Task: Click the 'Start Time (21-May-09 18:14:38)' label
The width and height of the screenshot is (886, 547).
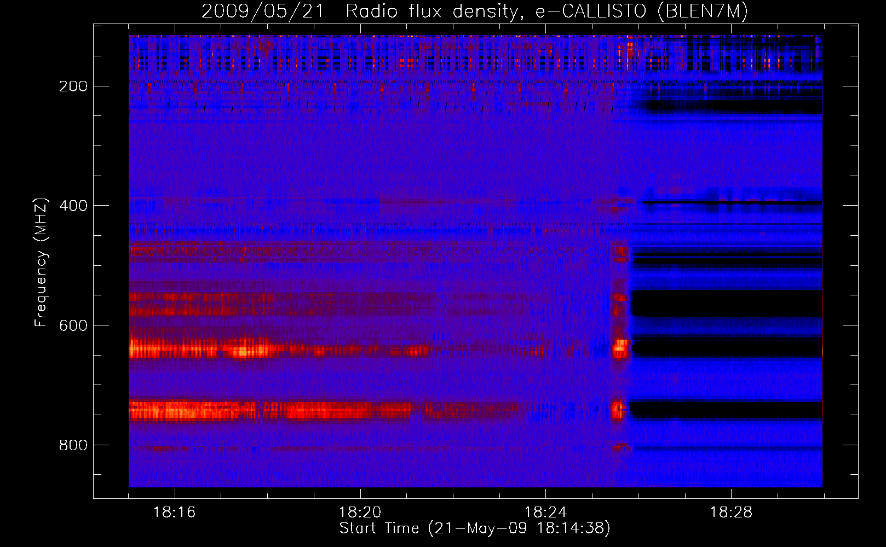Action: [475, 528]
